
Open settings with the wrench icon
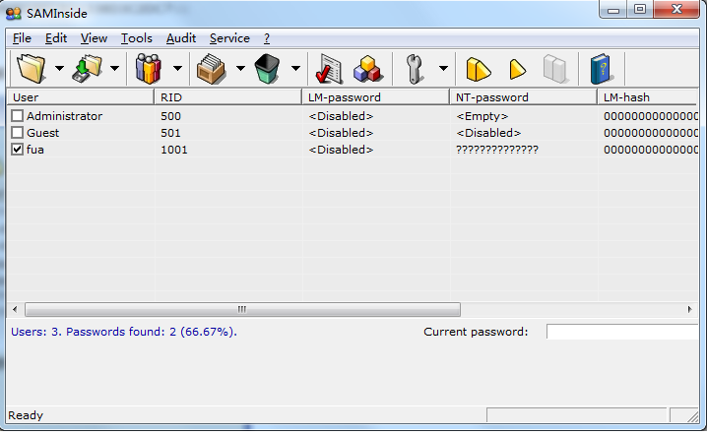[x=414, y=69]
